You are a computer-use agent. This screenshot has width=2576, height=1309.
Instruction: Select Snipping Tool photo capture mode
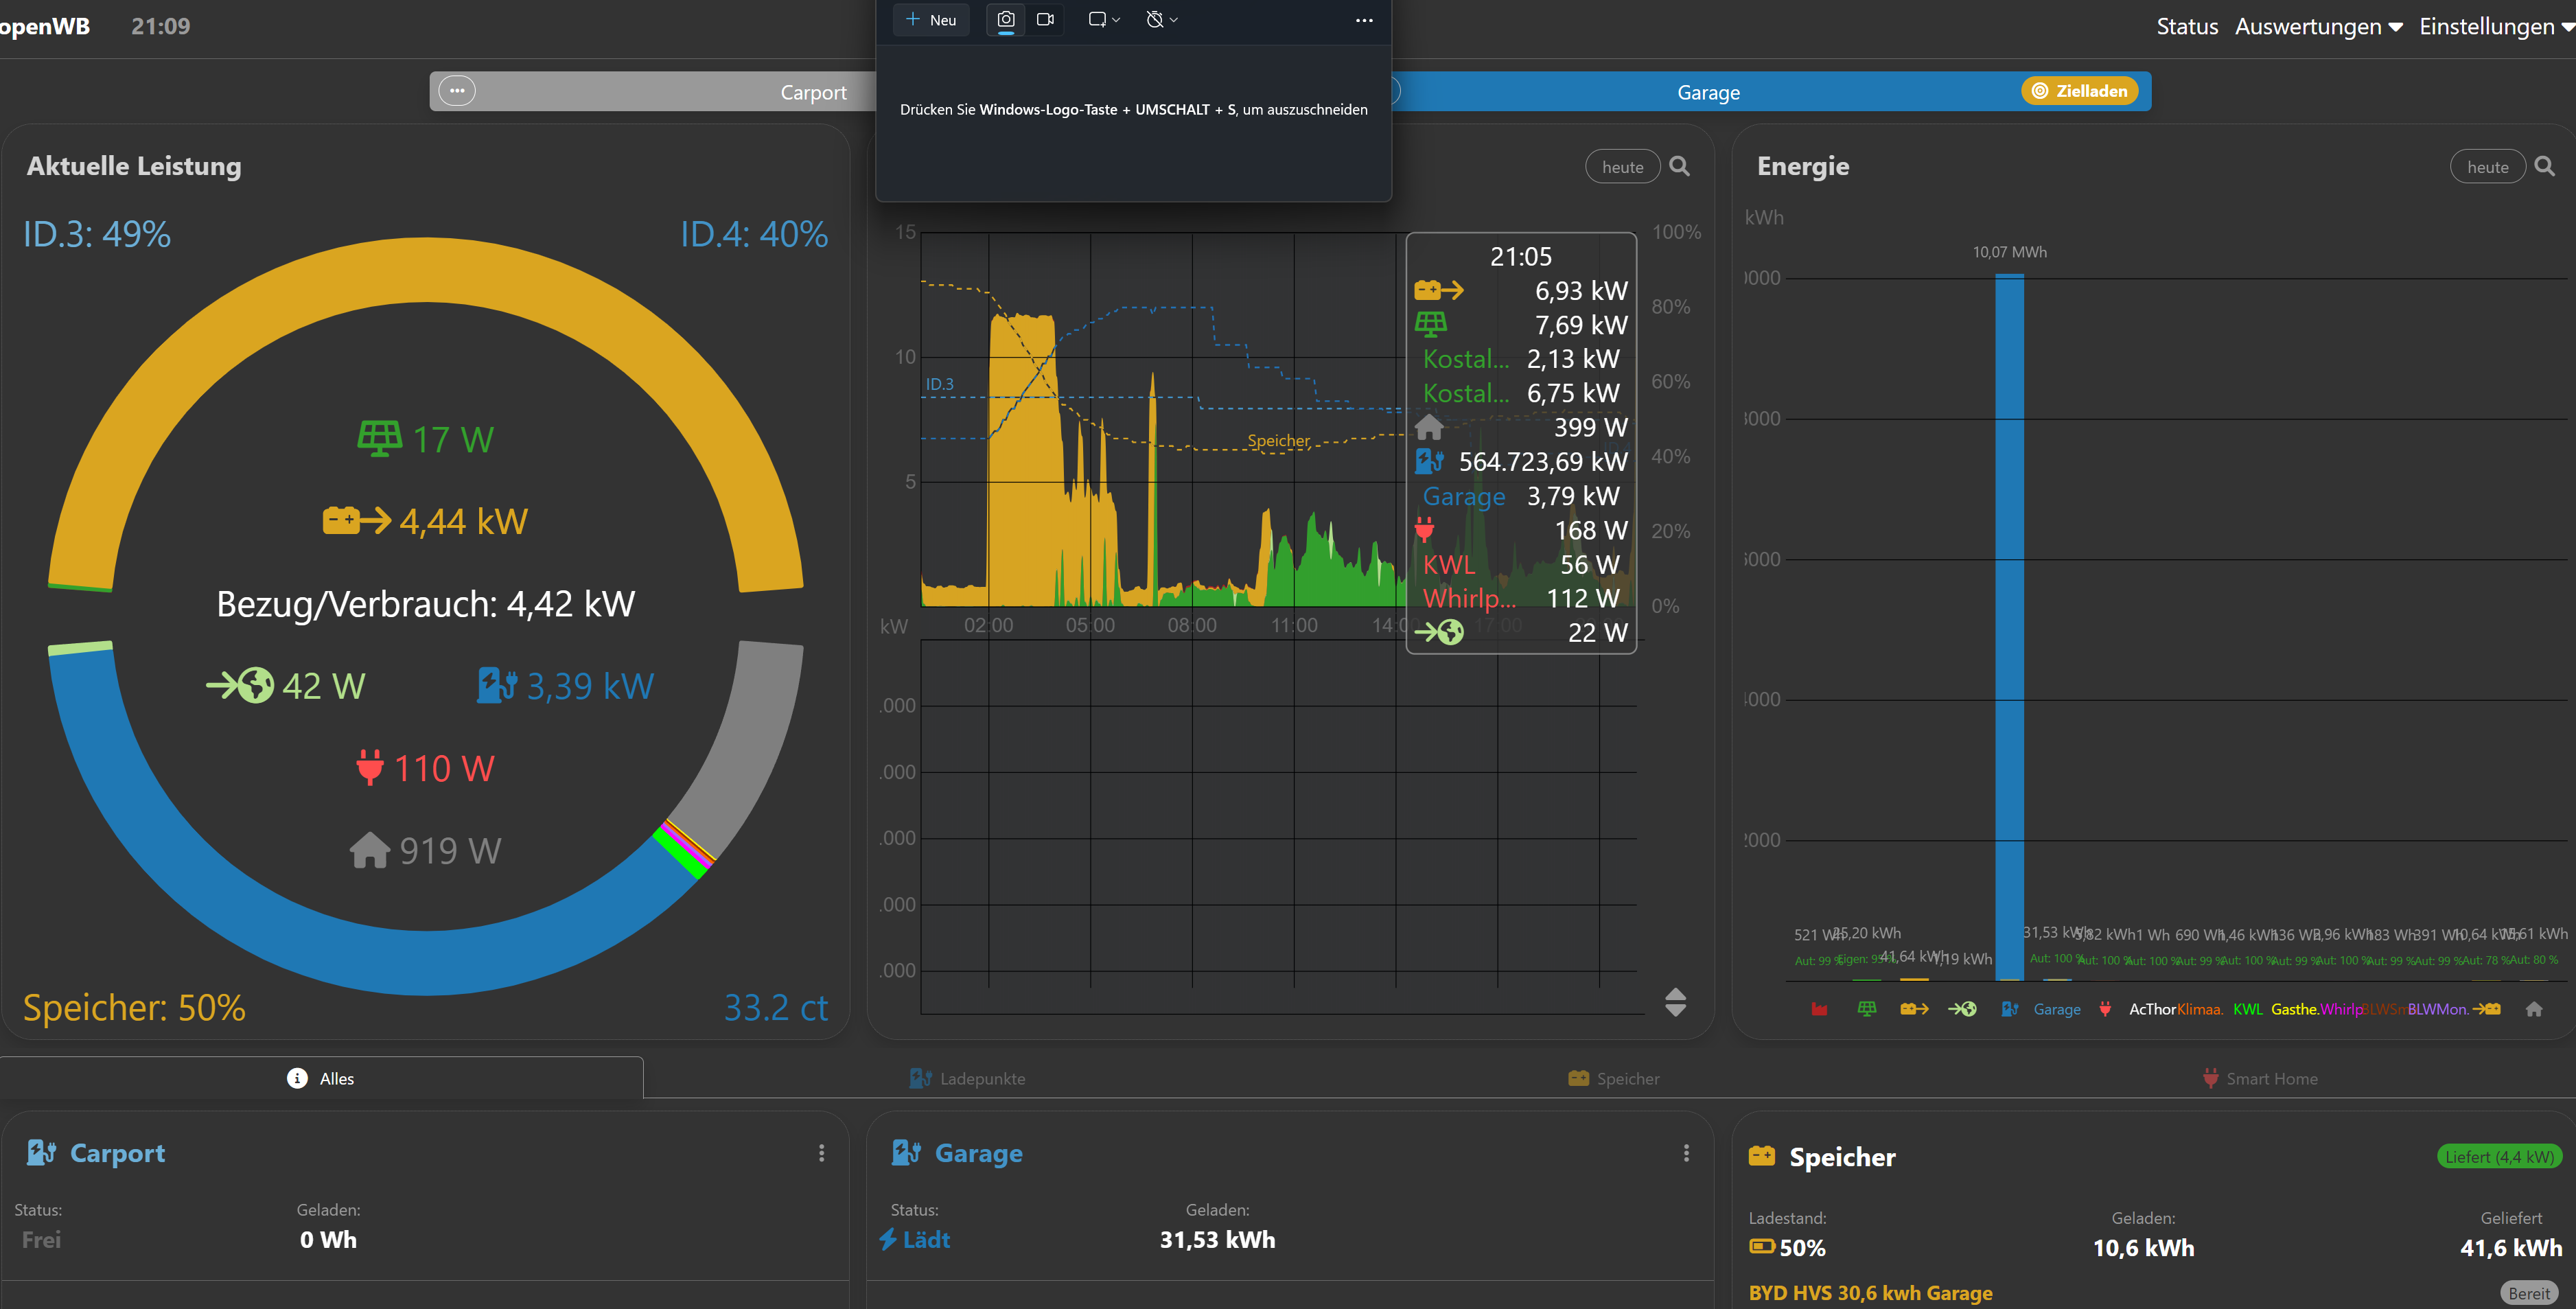(1006, 19)
